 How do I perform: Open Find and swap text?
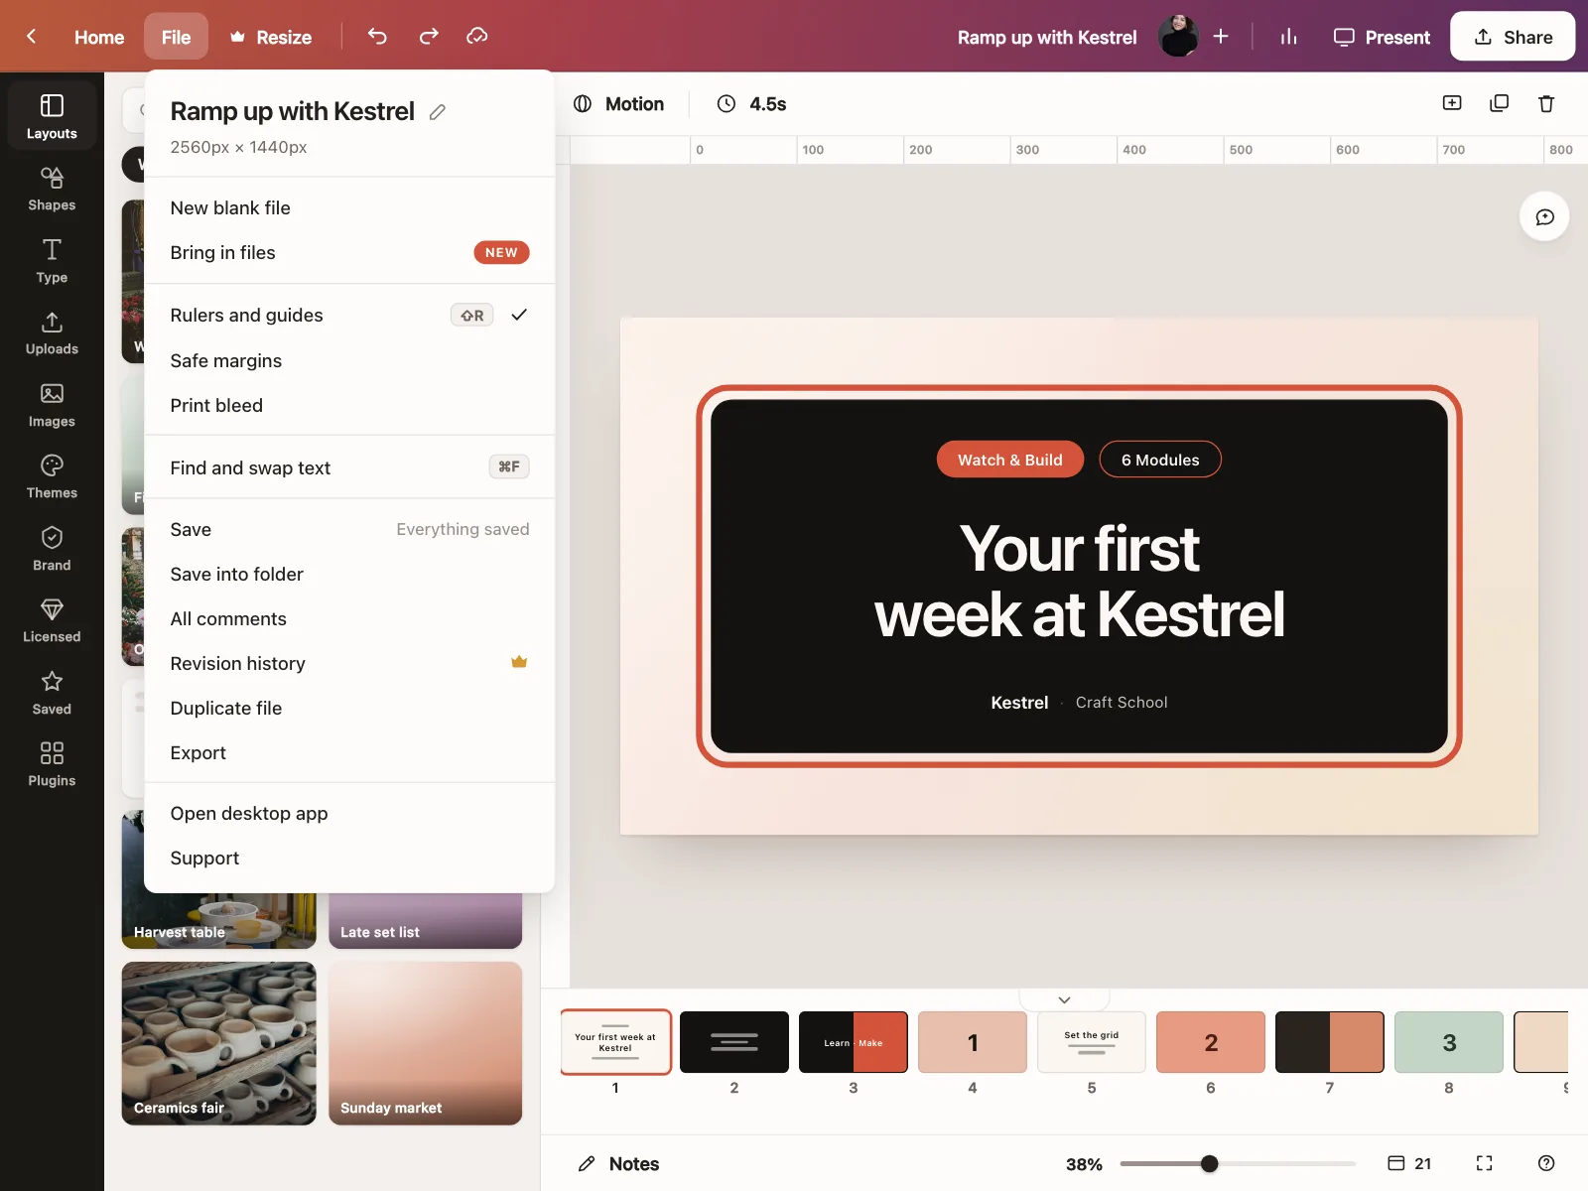pyautogui.click(x=349, y=467)
